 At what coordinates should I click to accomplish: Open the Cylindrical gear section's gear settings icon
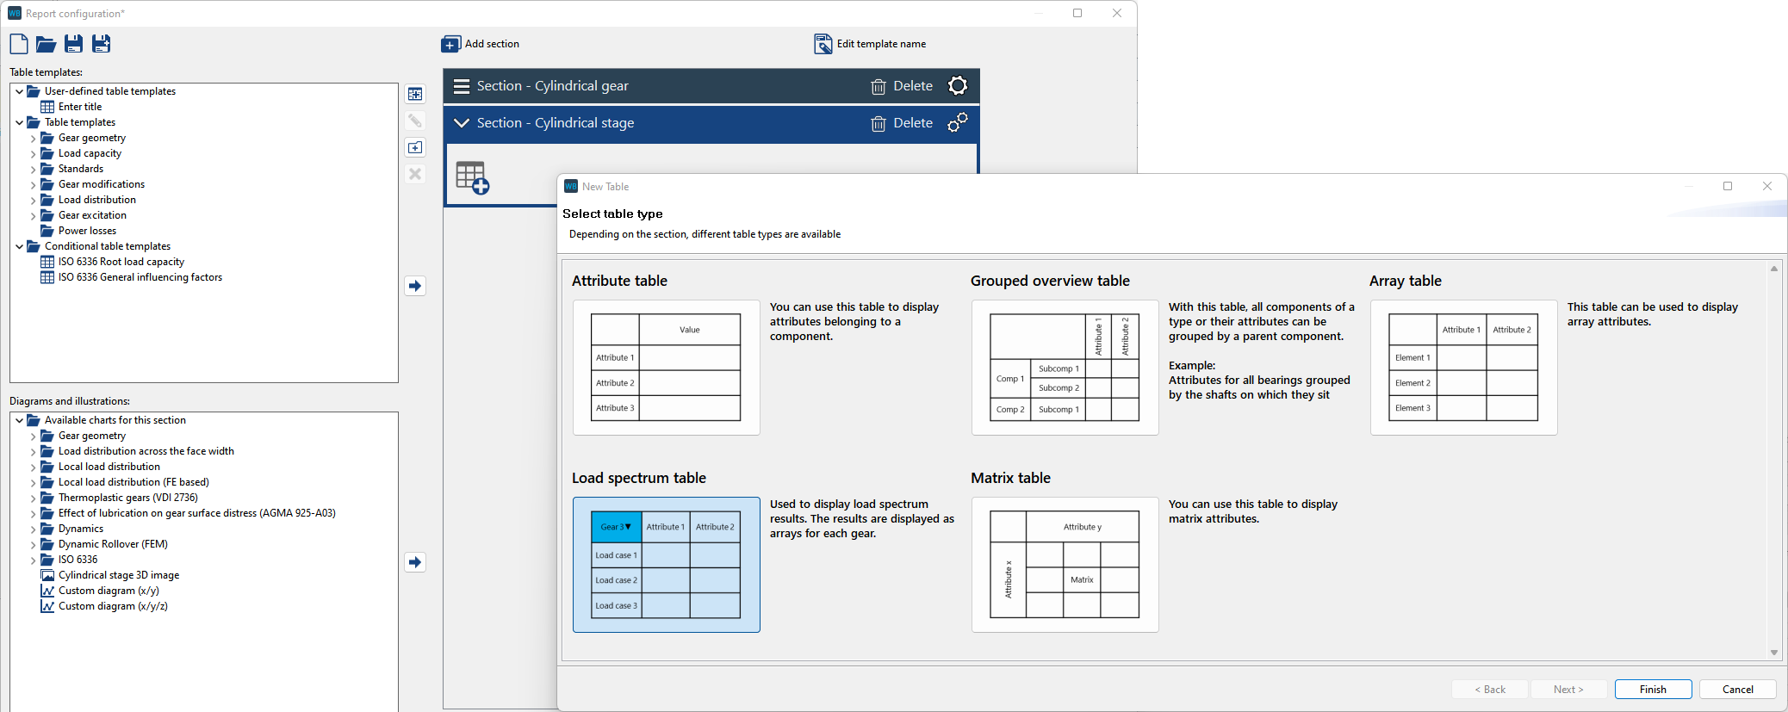tap(958, 86)
